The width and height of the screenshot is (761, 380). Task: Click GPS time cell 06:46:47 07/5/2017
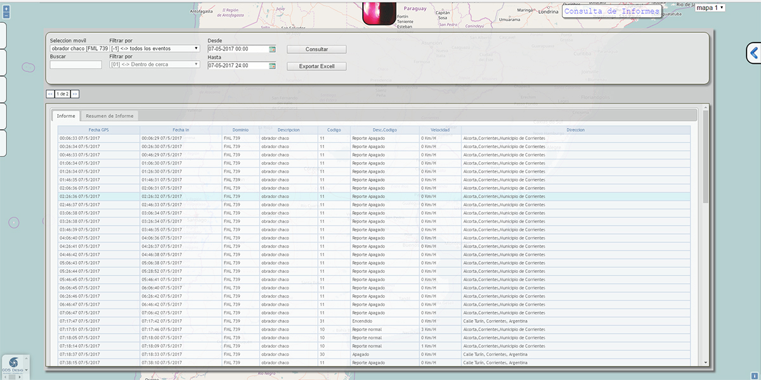click(x=99, y=305)
